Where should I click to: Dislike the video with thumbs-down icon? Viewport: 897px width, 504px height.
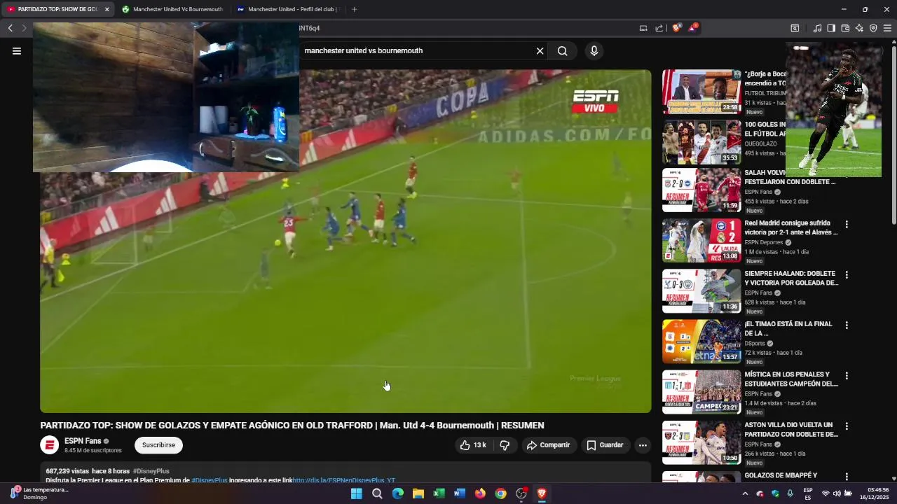coord(505,445)
